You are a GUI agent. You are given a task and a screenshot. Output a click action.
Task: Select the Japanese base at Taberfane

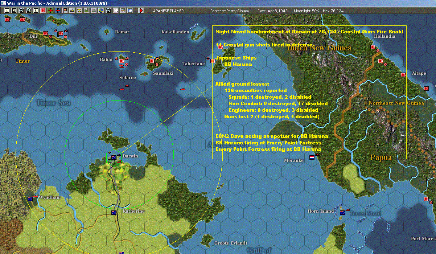click(x=213, y=61)
